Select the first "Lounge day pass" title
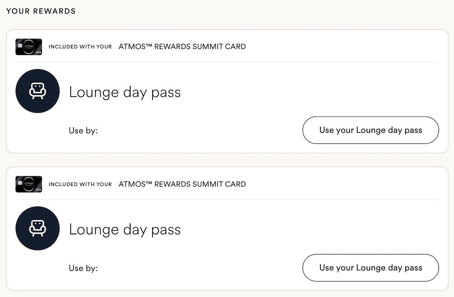454x297 pixels. tap(124, 92)
